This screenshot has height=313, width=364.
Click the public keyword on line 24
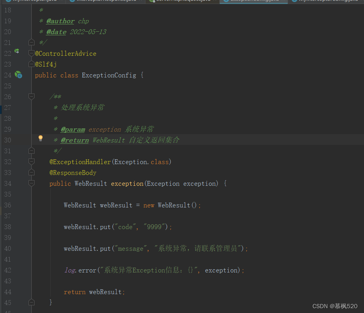coord(46,75)
